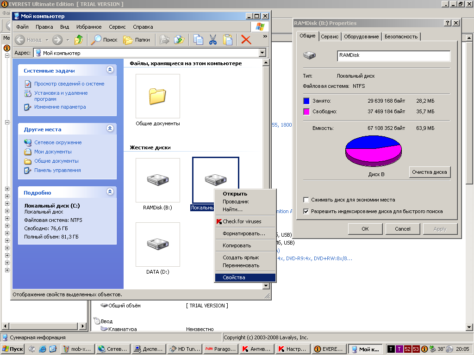Screen dimensions: 474x355
Task: Open the Back button history dropdown arrow
Action: 47,40
